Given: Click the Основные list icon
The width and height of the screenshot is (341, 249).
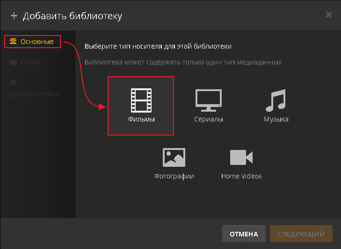Looking at the screenshot, I should 13,41.
